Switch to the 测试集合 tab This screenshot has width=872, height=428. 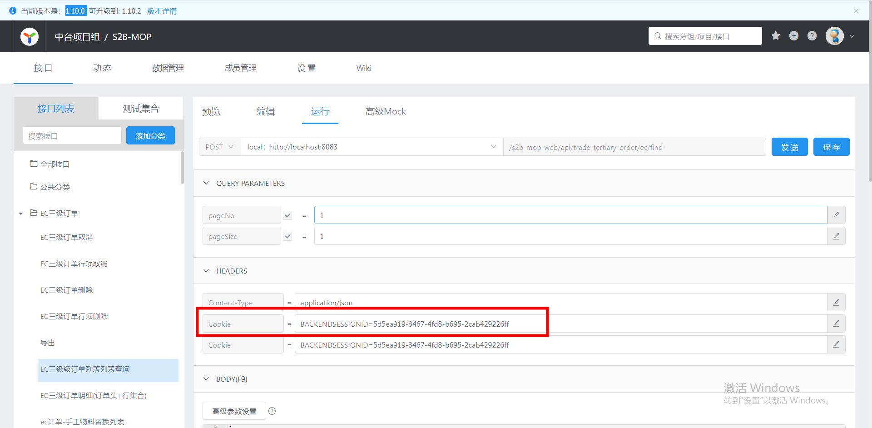pos(141,108)
